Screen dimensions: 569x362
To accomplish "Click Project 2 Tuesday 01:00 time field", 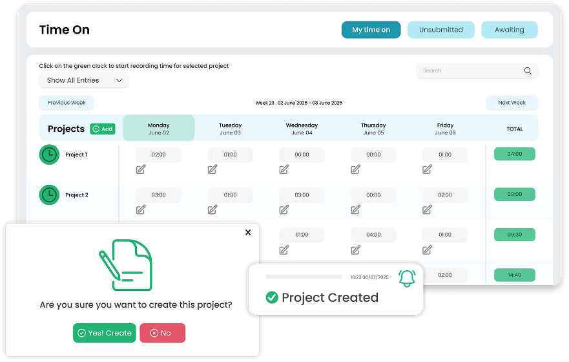I will tap(230, 195).
